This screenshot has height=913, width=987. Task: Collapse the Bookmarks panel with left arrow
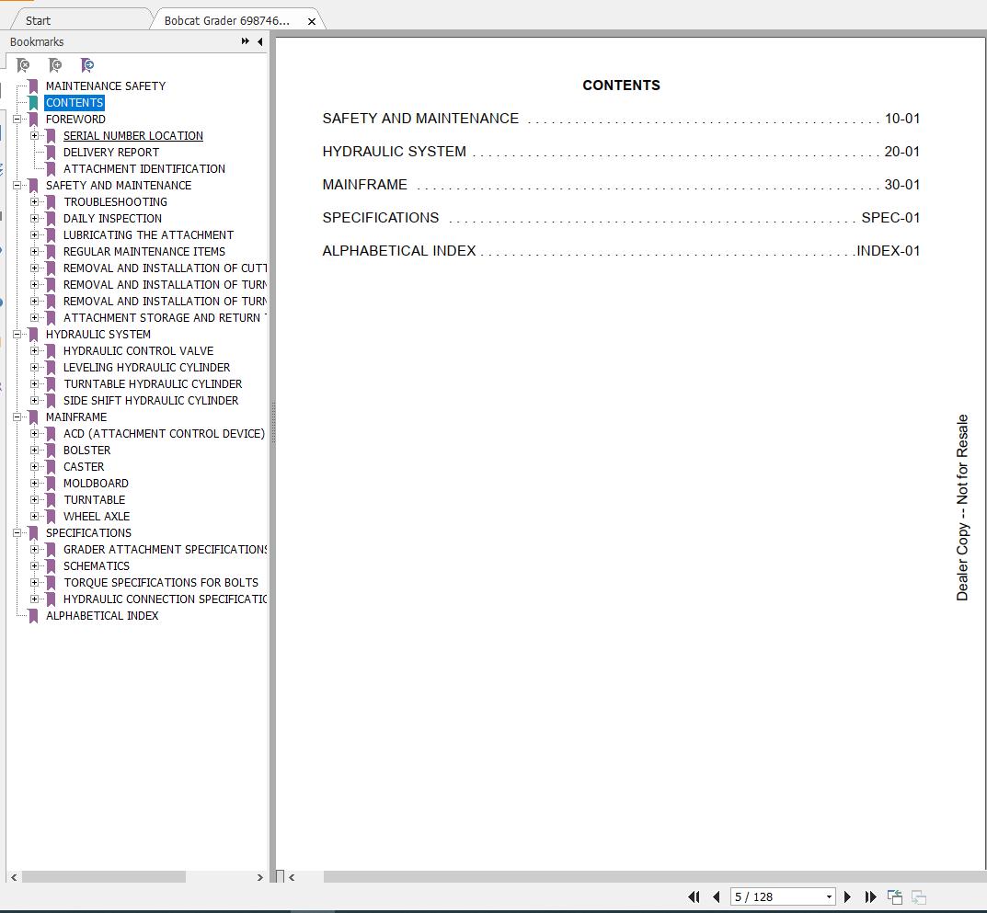pos(260,41)
